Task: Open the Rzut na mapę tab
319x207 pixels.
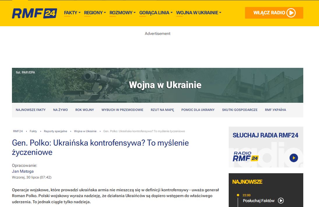Action: pos(162,110)
